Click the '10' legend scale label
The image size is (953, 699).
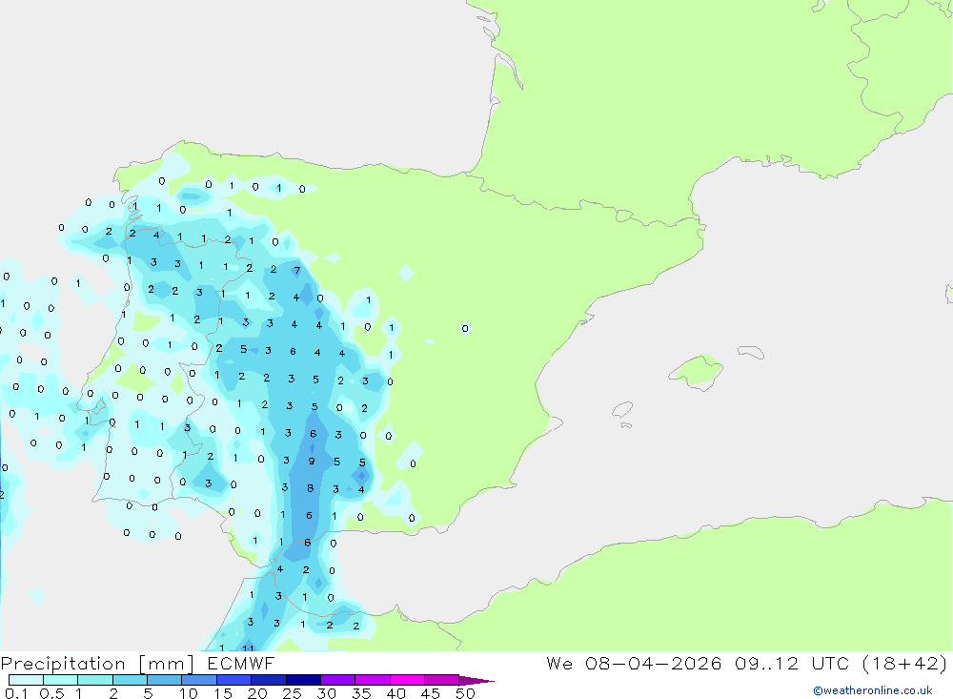(189, 693)
